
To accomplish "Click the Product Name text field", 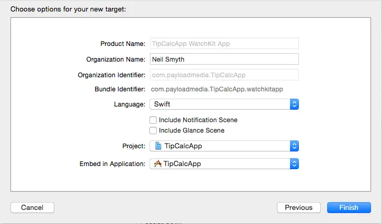I will click(x=224, y=44).
